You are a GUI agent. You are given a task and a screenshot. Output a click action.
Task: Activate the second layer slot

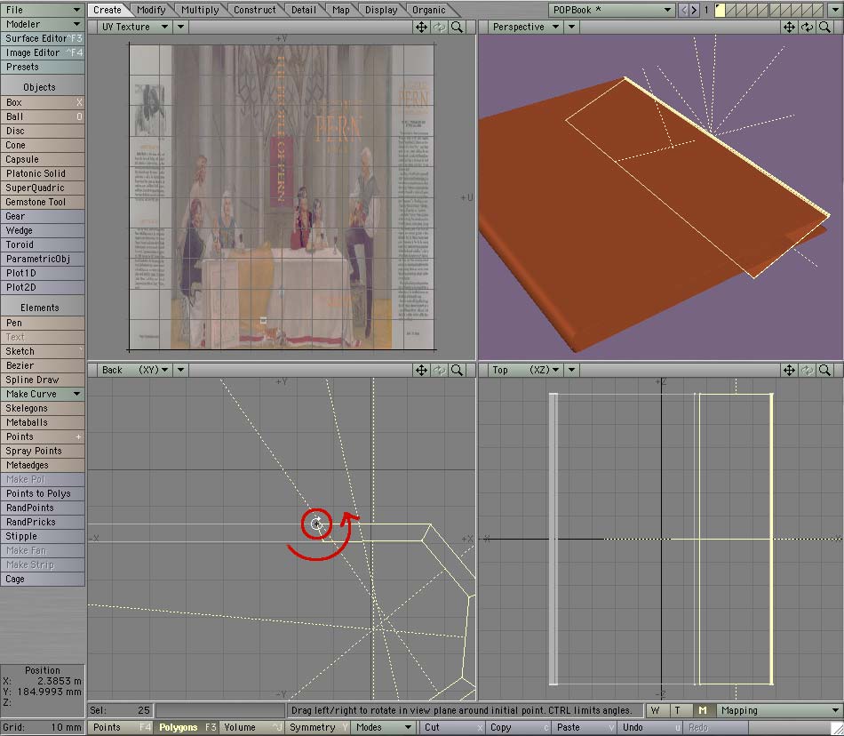click(730, 10)
